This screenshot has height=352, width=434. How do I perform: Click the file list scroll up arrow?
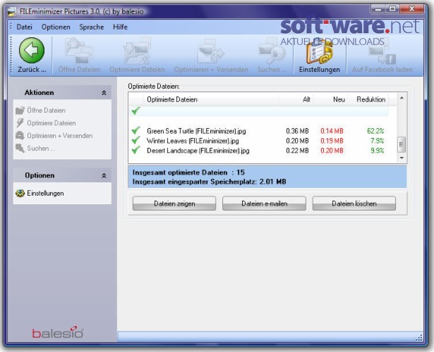[402, 98]
